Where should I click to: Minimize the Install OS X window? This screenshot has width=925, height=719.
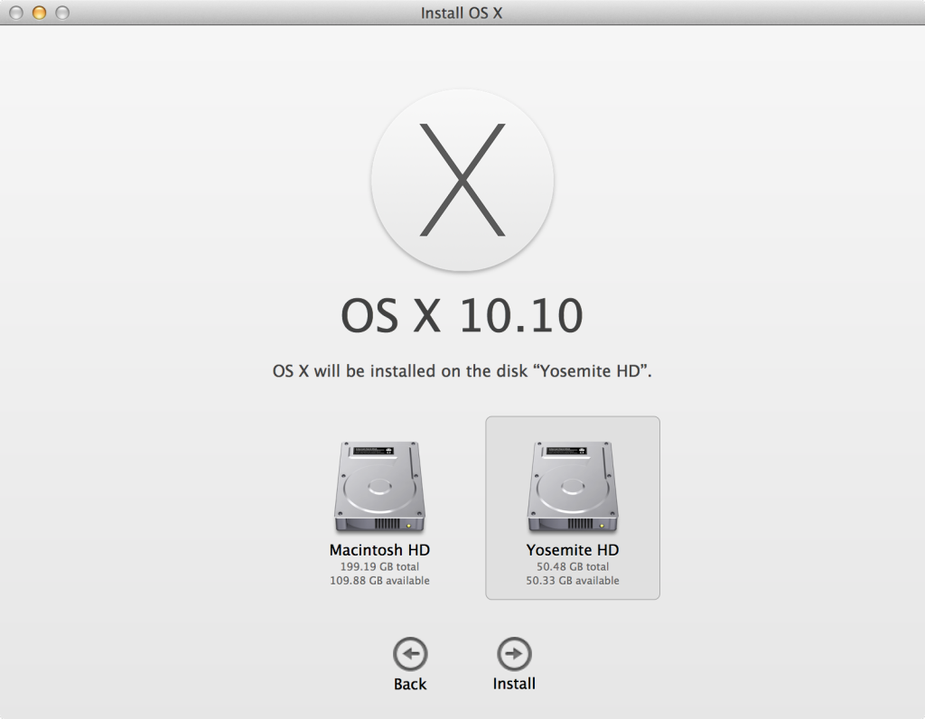click(x=39, y=13)
